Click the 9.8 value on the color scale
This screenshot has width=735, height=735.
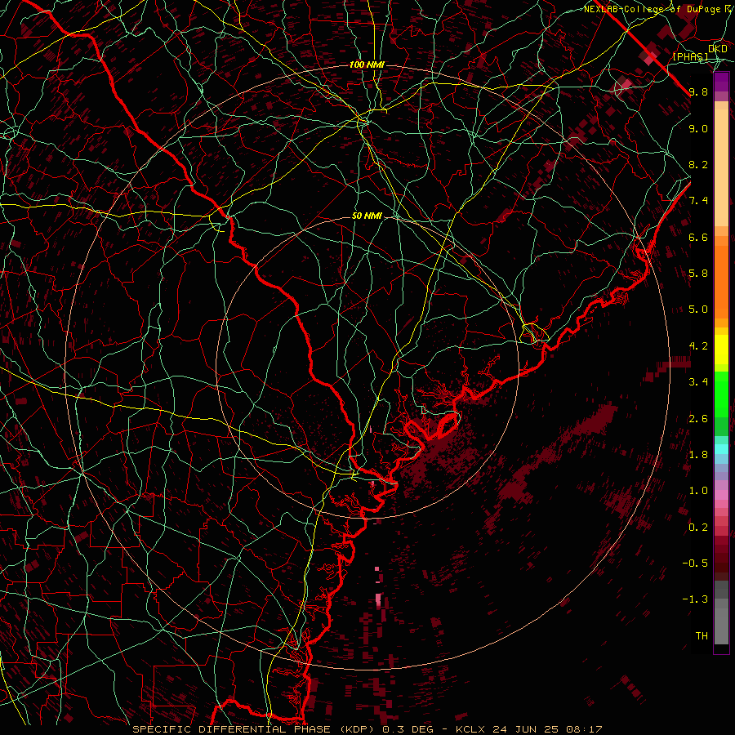(x=698, y=92)
